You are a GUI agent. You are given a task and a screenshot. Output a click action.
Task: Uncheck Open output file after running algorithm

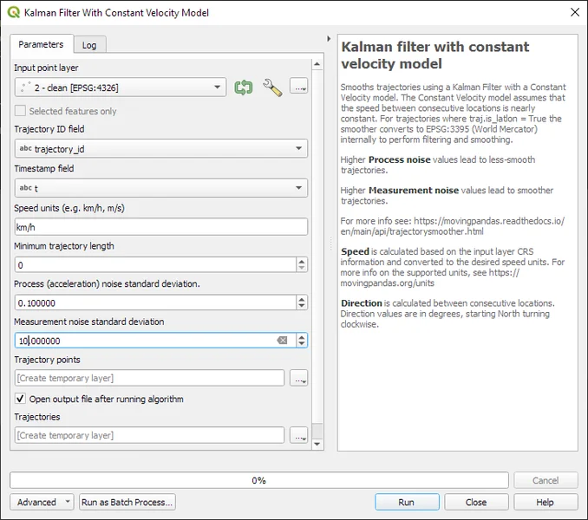click(20, 399)
